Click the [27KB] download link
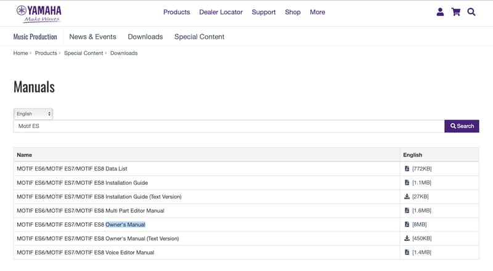The height and width of the screenshot is (271, 493). [420, 196]
